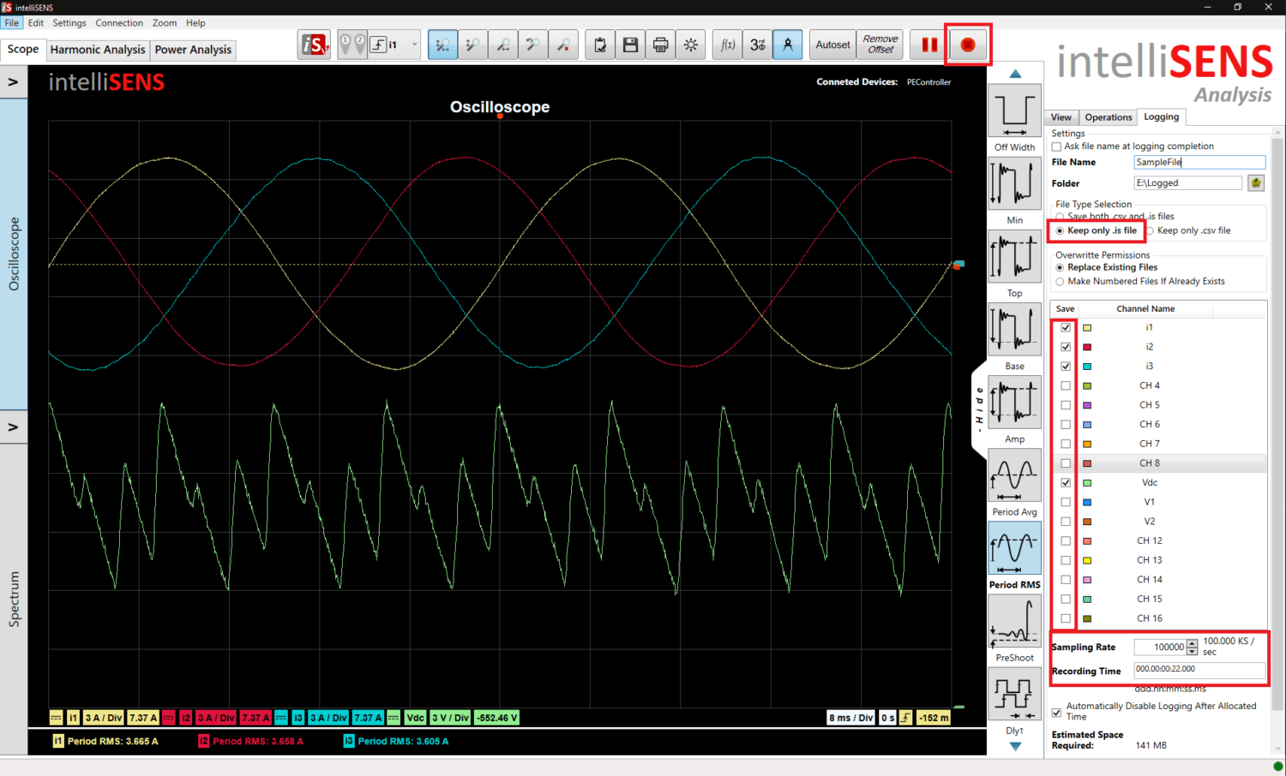Click the PreShoot measurement icon
This screenshot has width=1286, height=776.
tap(1014, 621)
